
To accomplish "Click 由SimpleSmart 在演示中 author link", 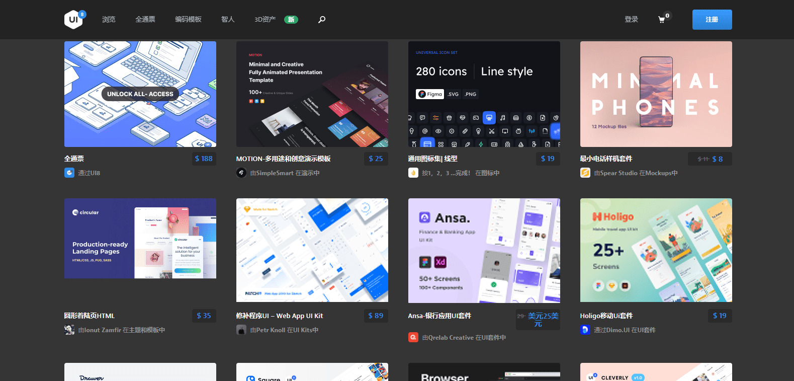I will click(x=285, y=173).
